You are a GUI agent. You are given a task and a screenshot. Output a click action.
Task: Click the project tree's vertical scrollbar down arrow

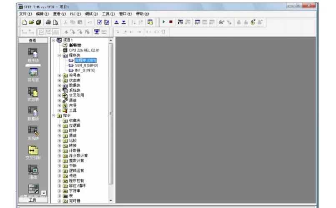110,200
